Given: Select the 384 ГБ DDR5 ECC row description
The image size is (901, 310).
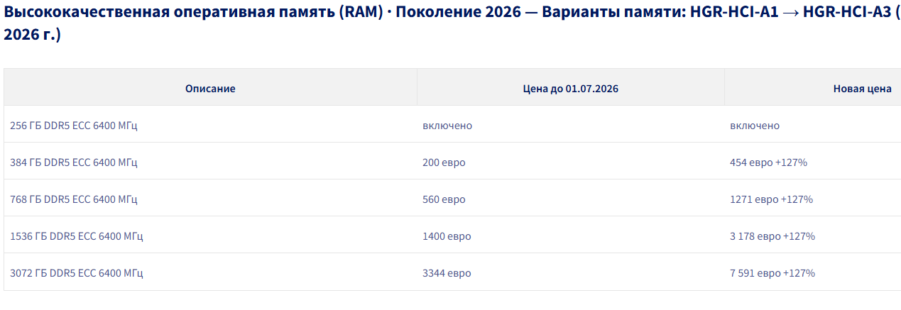Looking at the screenshot, I should pyautogui.click(x=74, y=162).
